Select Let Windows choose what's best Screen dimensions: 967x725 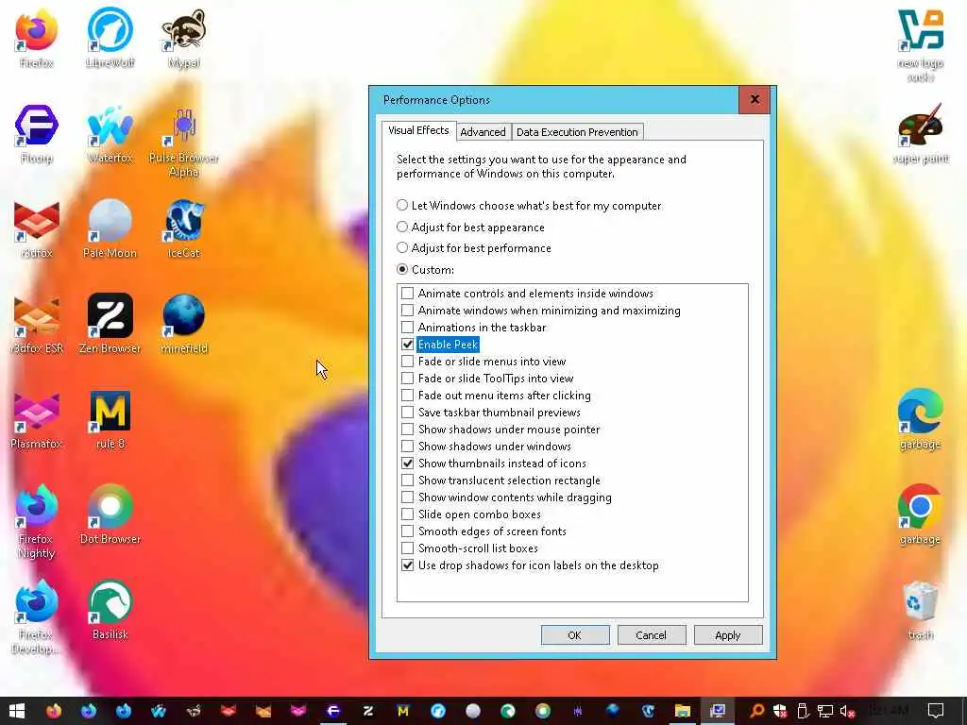[529, 205]
